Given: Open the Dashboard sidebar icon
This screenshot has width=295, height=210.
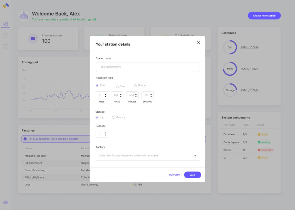Looking at the screenshot, I should (6, 25).
